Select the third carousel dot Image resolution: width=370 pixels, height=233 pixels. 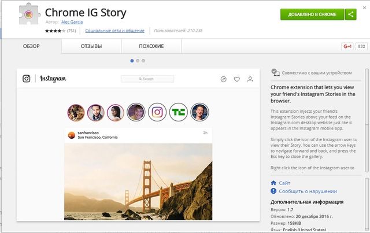pyautogui.click(x=143, y=61)
